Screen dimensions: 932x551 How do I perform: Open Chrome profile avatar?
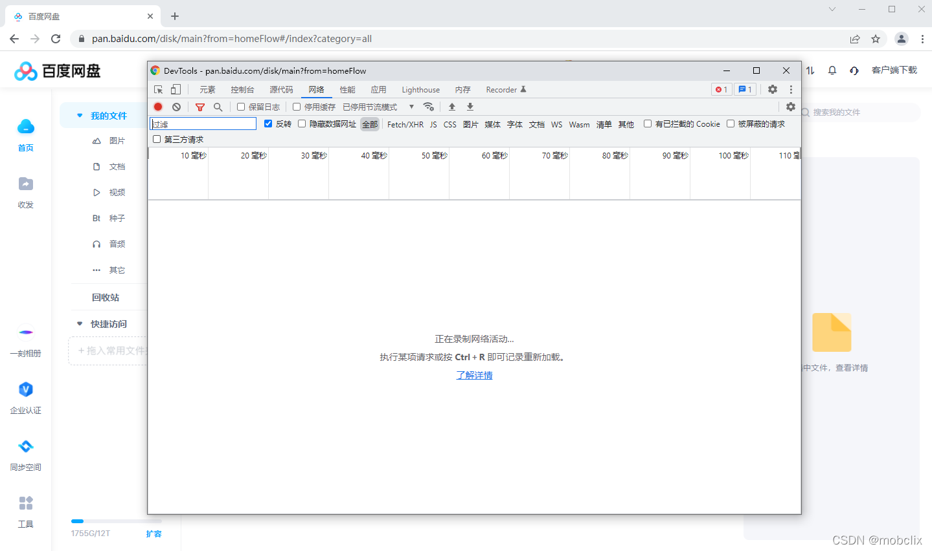pyautogui.click(x=902, y=39)
